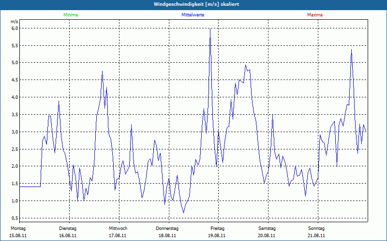Click the 6,0 m/s peak before Freitag
Image resolution: width=387 pixels, height=241 pixels.
[x=210, y=29]
